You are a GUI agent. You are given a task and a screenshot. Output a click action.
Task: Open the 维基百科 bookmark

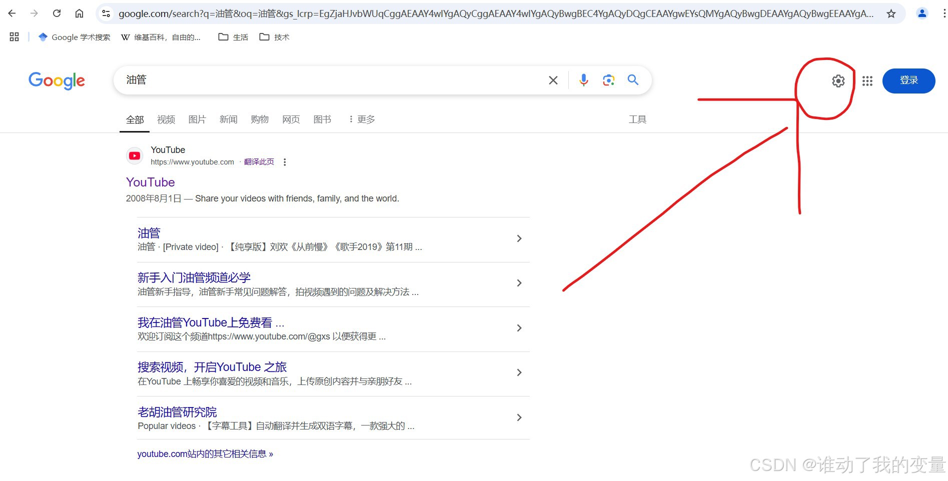[161, 37]
